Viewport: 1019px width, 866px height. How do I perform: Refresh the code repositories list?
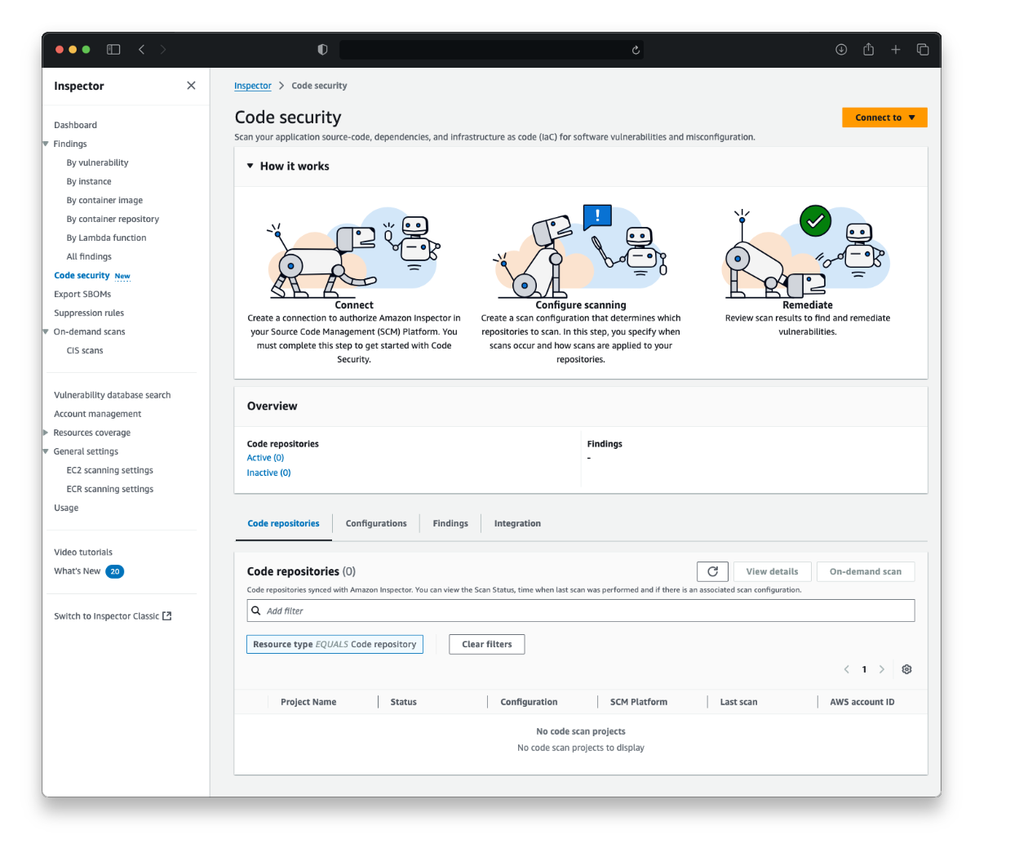pyautogui.click(x=711, y=571)
